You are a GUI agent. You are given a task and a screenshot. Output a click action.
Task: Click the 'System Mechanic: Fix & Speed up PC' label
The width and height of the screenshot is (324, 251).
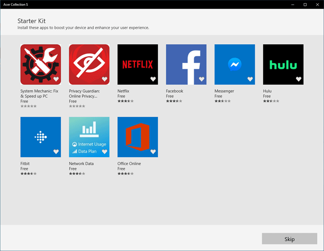pos(39,93)
